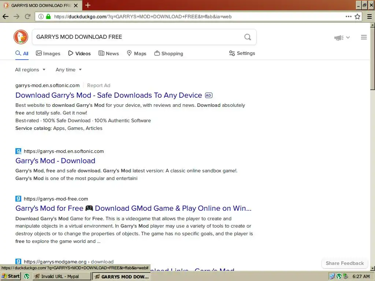The height and width of the screenshot is (281, 375).
Task: Switch to Shopping results tab
Action: click(x=168, y=53)
